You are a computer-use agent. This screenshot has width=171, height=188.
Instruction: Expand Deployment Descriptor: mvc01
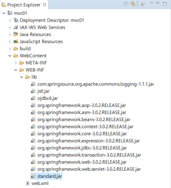pos(10,21)
